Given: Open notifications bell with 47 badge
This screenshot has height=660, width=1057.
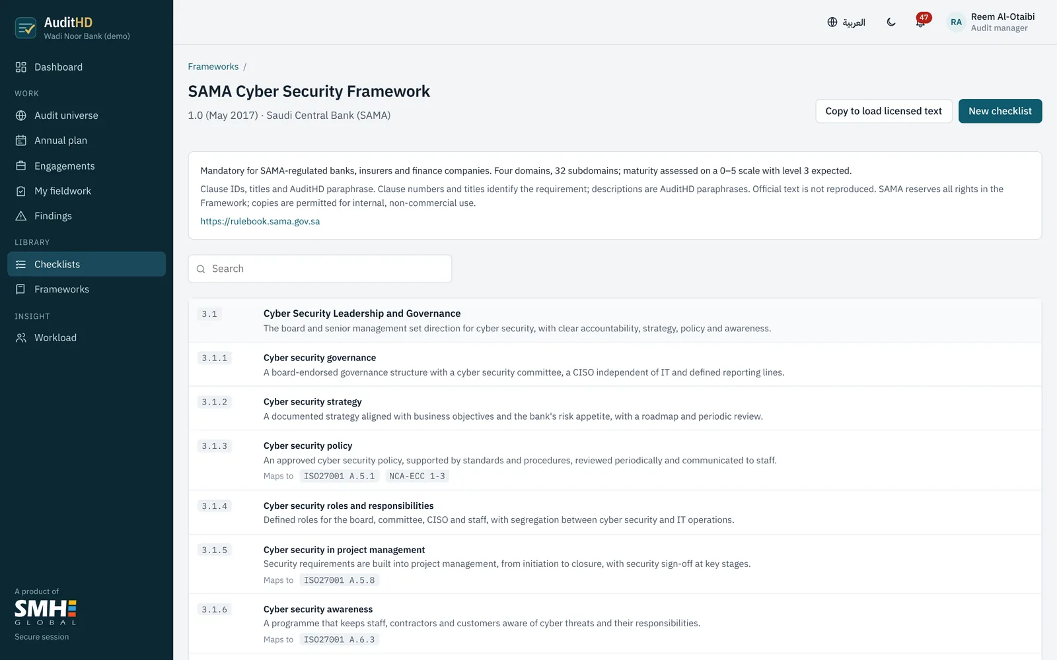Looking at the screenshot, I should pos(921,22).
